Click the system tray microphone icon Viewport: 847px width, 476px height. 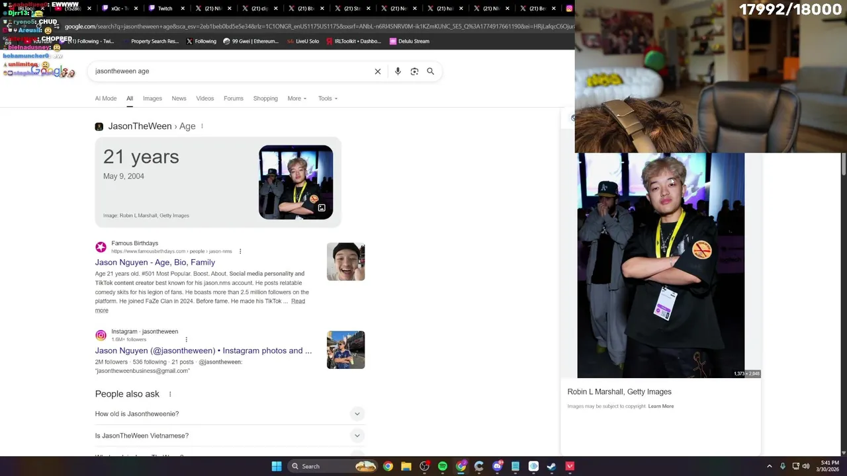click(x=783, y=466)
